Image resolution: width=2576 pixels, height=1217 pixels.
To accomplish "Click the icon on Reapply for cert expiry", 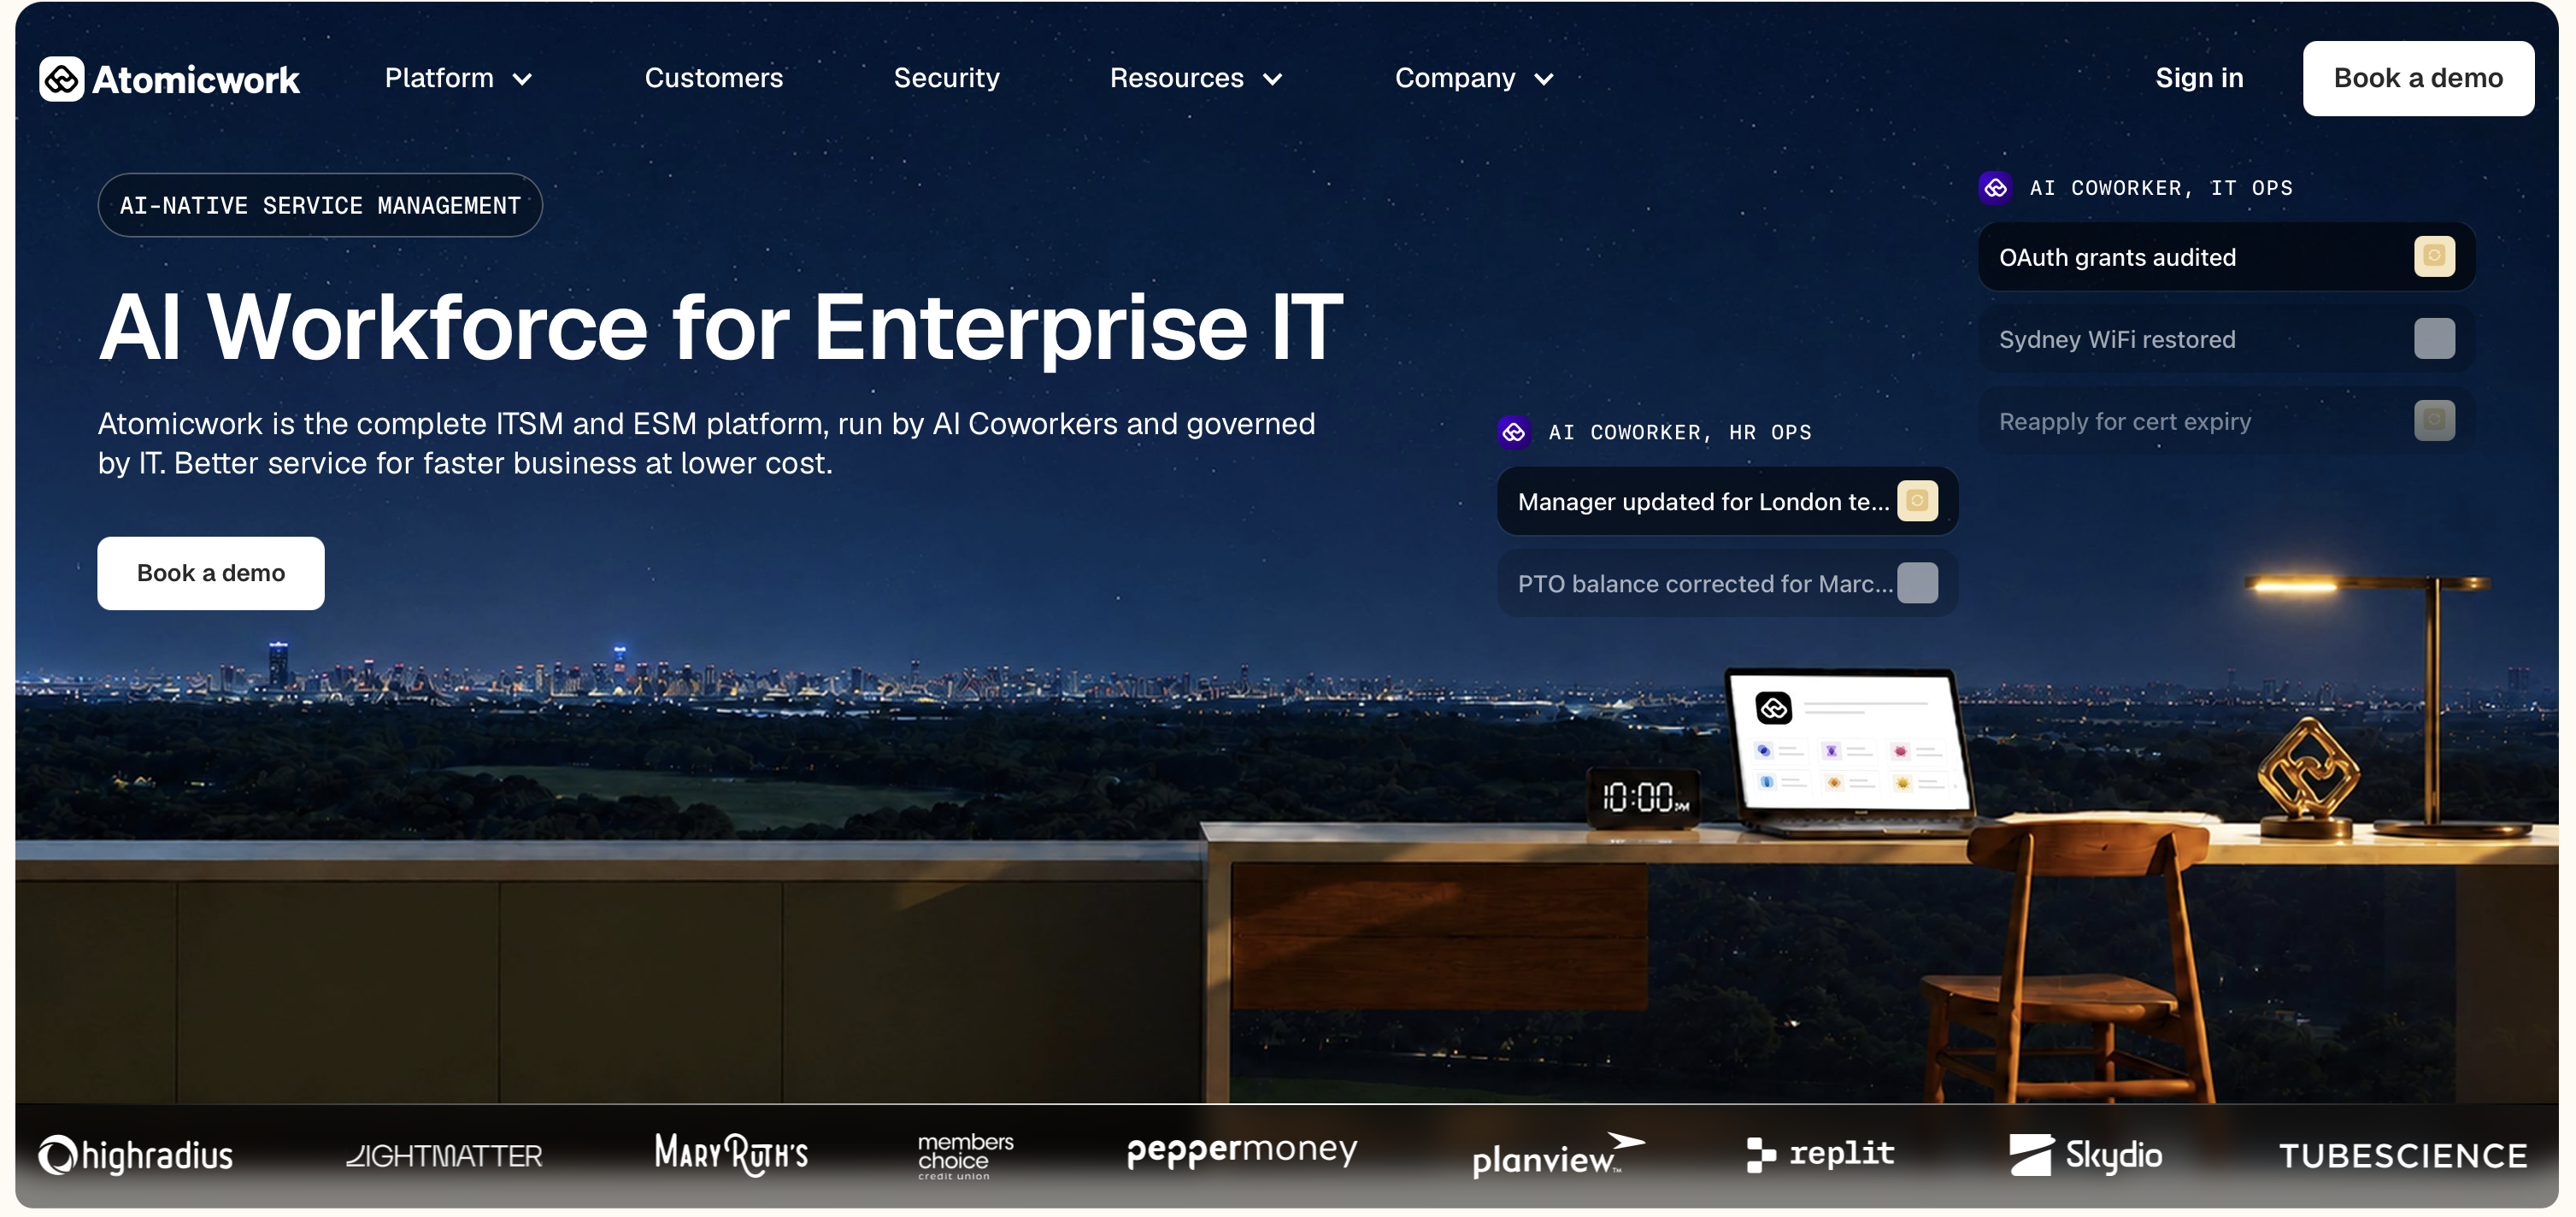I will pyautogui.click(x=2434, y=420).
